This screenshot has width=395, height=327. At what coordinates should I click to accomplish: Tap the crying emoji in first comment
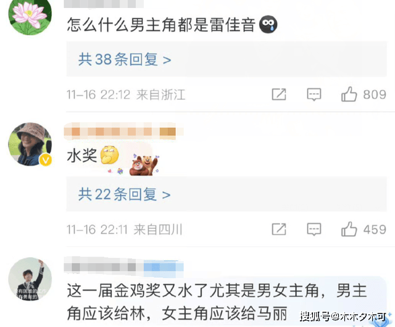(268, 25)
